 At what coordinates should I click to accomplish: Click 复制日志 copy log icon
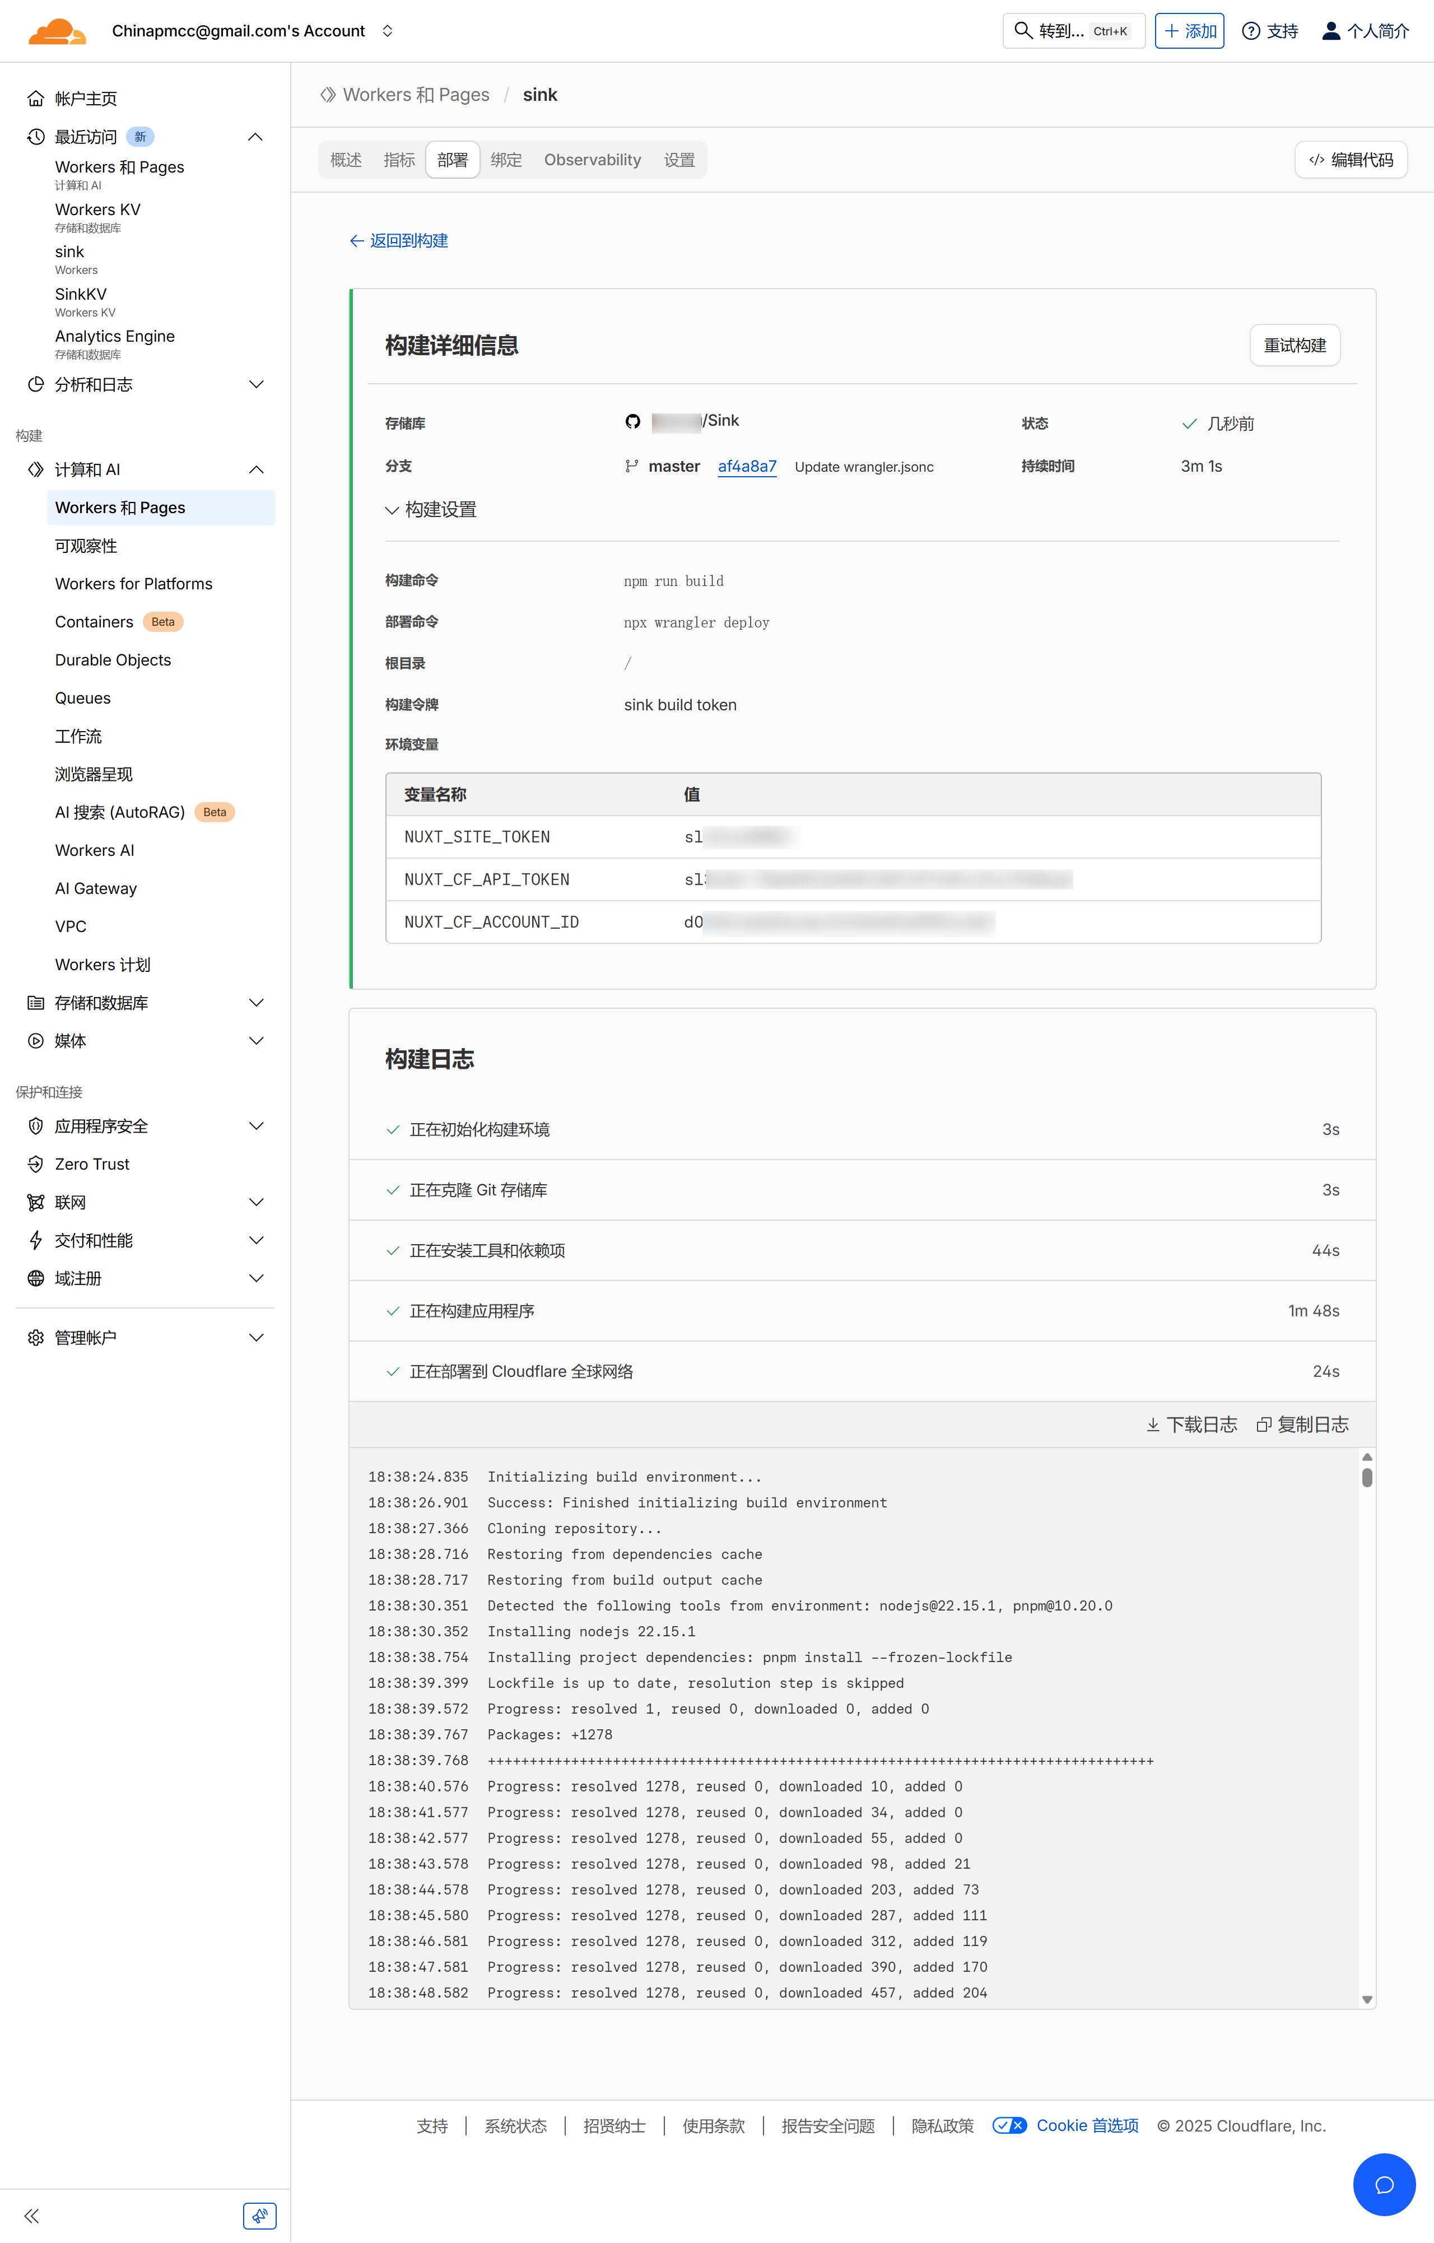click(1264, 1424)
